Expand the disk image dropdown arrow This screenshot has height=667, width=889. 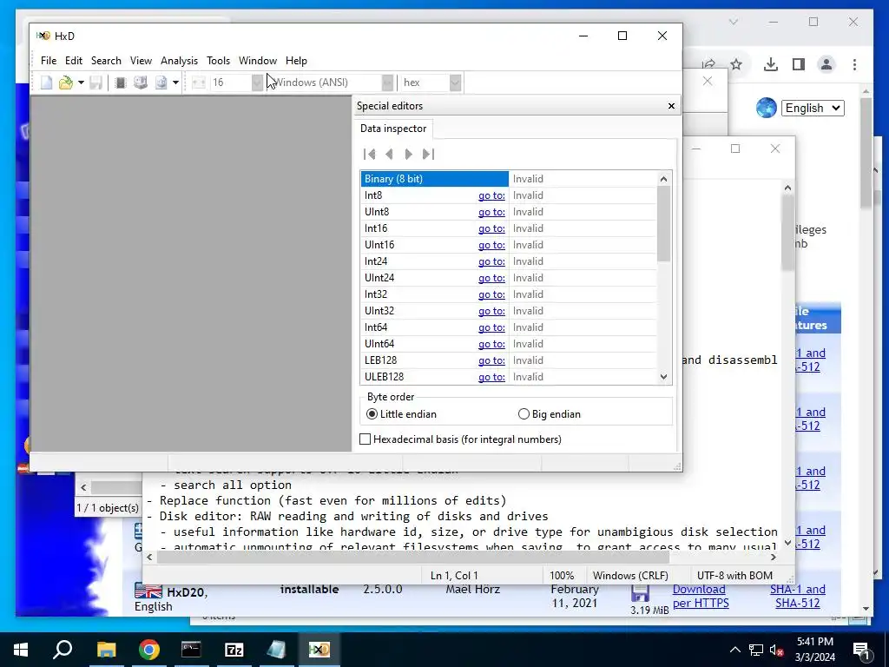pos(175,83)
